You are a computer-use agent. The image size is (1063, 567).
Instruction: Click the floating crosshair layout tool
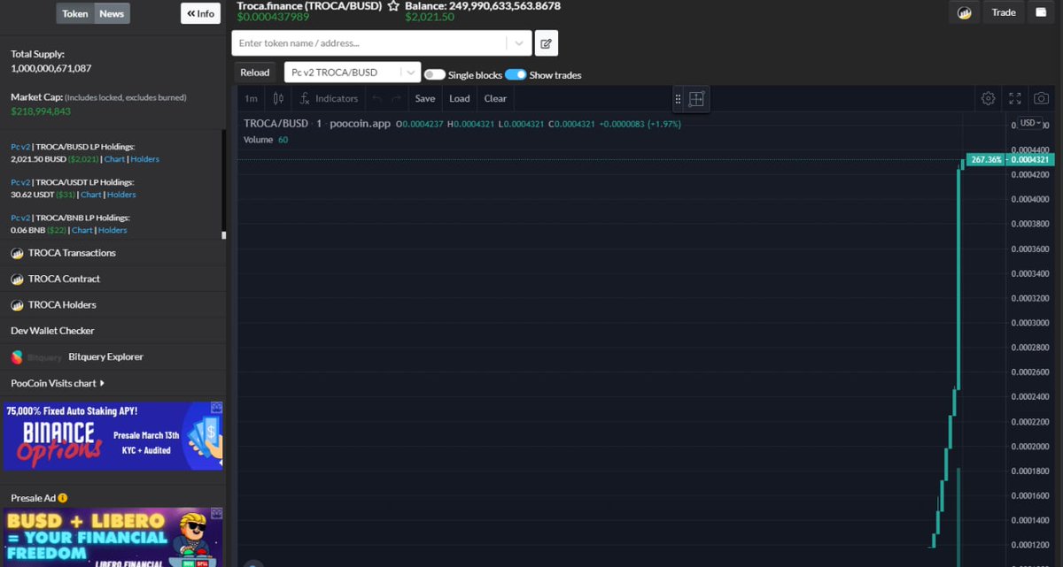(696, 100)
